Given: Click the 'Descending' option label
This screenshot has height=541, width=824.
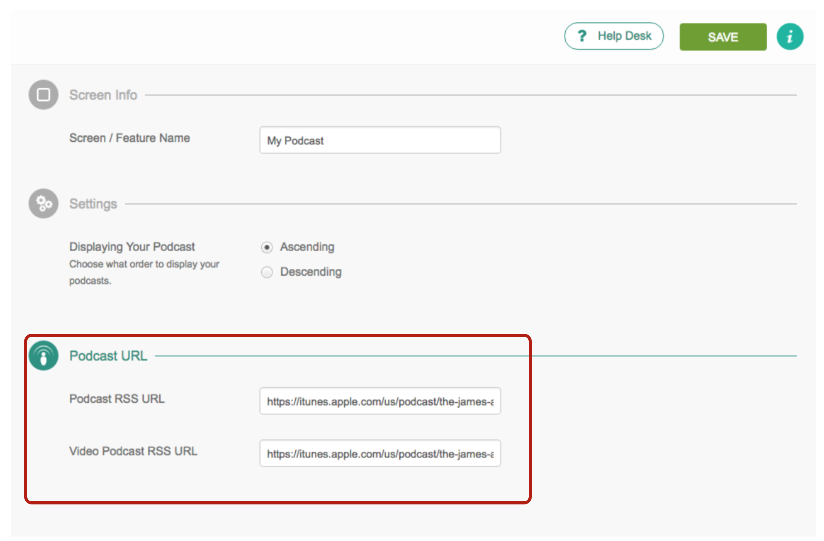Looking at the screenshot, I should click(311, 272).
